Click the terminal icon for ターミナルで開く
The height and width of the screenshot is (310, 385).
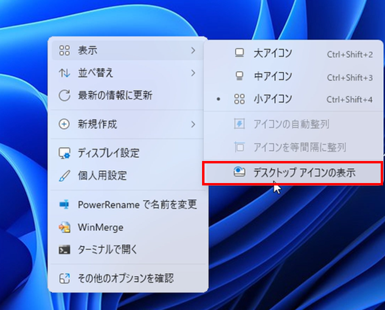pyautogui.click(x=64, y=250)
